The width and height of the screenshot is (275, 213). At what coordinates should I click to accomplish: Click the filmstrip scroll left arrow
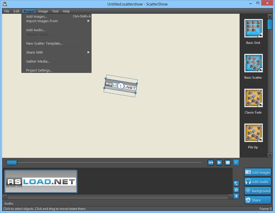pyautogui.click(x=5, y=196)
